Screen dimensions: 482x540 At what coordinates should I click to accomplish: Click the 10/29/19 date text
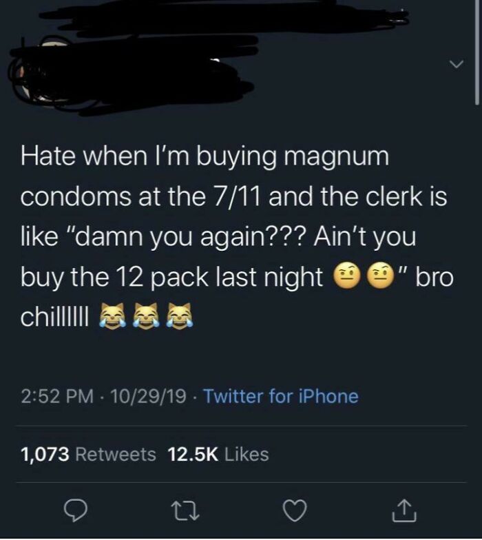tap(149, 396)
